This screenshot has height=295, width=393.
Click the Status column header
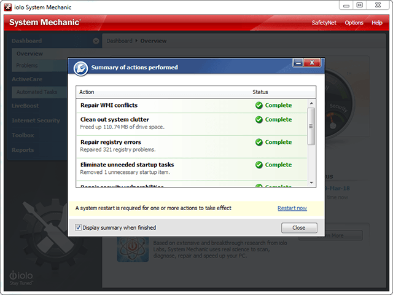(x=260, y=92)
